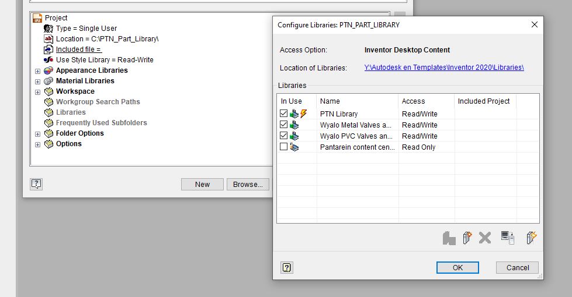
Task: Open help in Configure Libraries dialog
Action: 287,267
